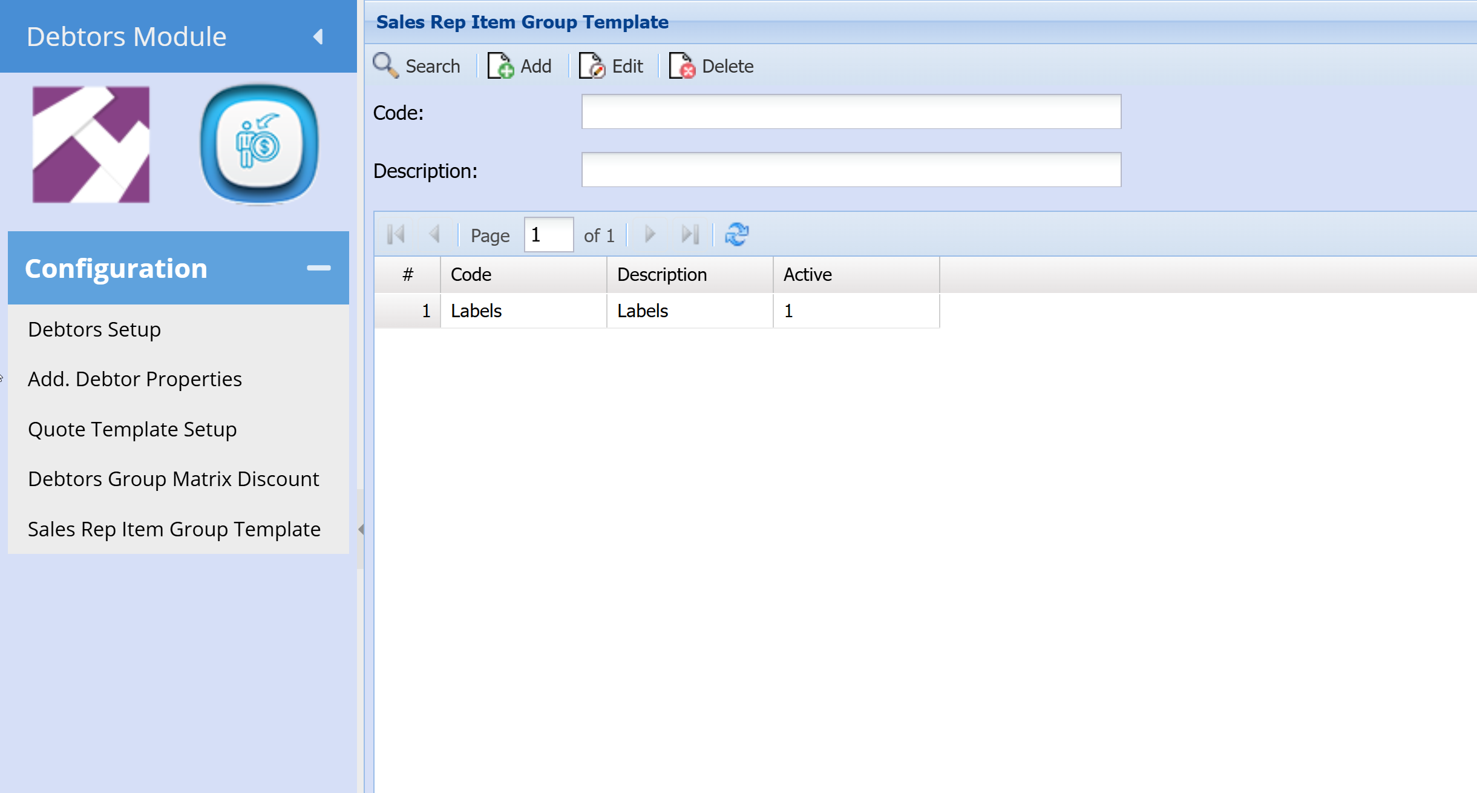Click the Search magnifier icon

[x=385, y=65]
